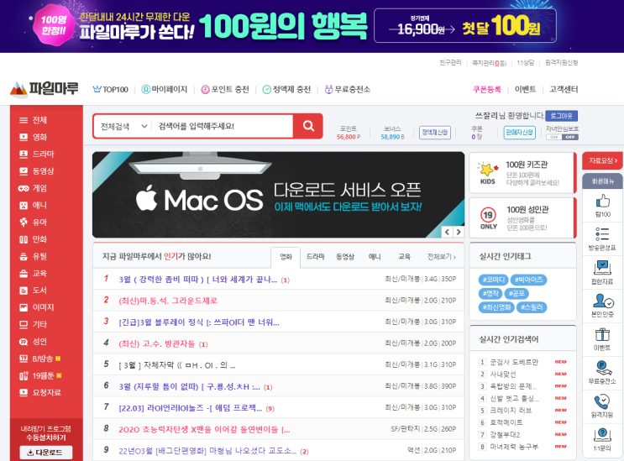Click the 다운로드 program install button

pyautogui.click(x=45, y=453)
